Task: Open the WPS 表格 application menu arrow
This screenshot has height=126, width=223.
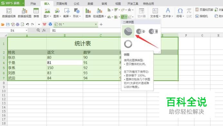Action: (23, 3)
